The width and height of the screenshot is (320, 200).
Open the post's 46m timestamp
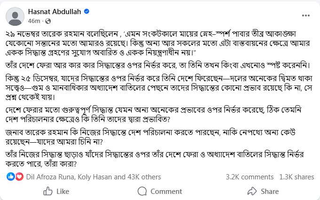tap(34, 22)
